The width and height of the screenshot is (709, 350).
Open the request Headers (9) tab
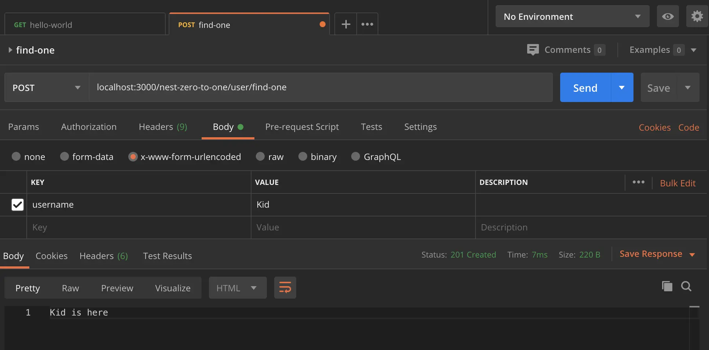tap(163, 127)
